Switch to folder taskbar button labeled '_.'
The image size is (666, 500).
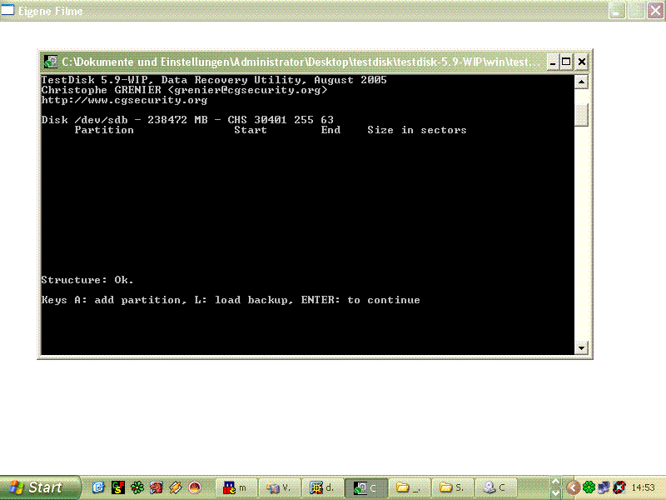click(410, 487)
